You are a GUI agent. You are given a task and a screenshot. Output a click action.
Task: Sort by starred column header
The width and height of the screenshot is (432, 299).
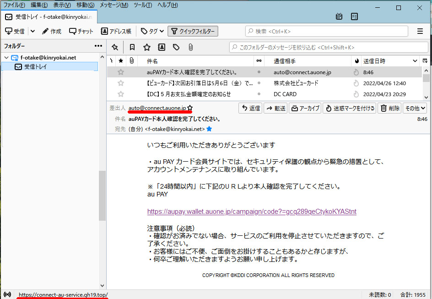pyautogui.click(x=121, y=60)
